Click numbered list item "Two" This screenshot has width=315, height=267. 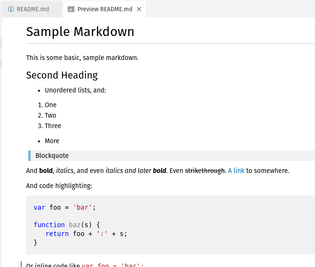(x=50, y=115)
